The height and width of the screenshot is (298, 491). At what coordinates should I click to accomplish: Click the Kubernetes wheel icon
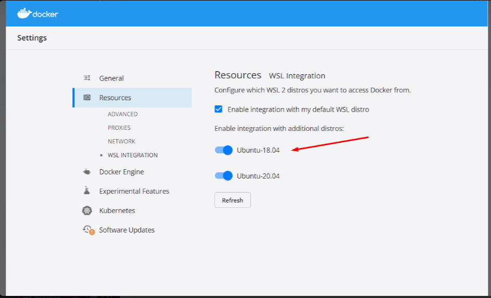click(87, 210)
